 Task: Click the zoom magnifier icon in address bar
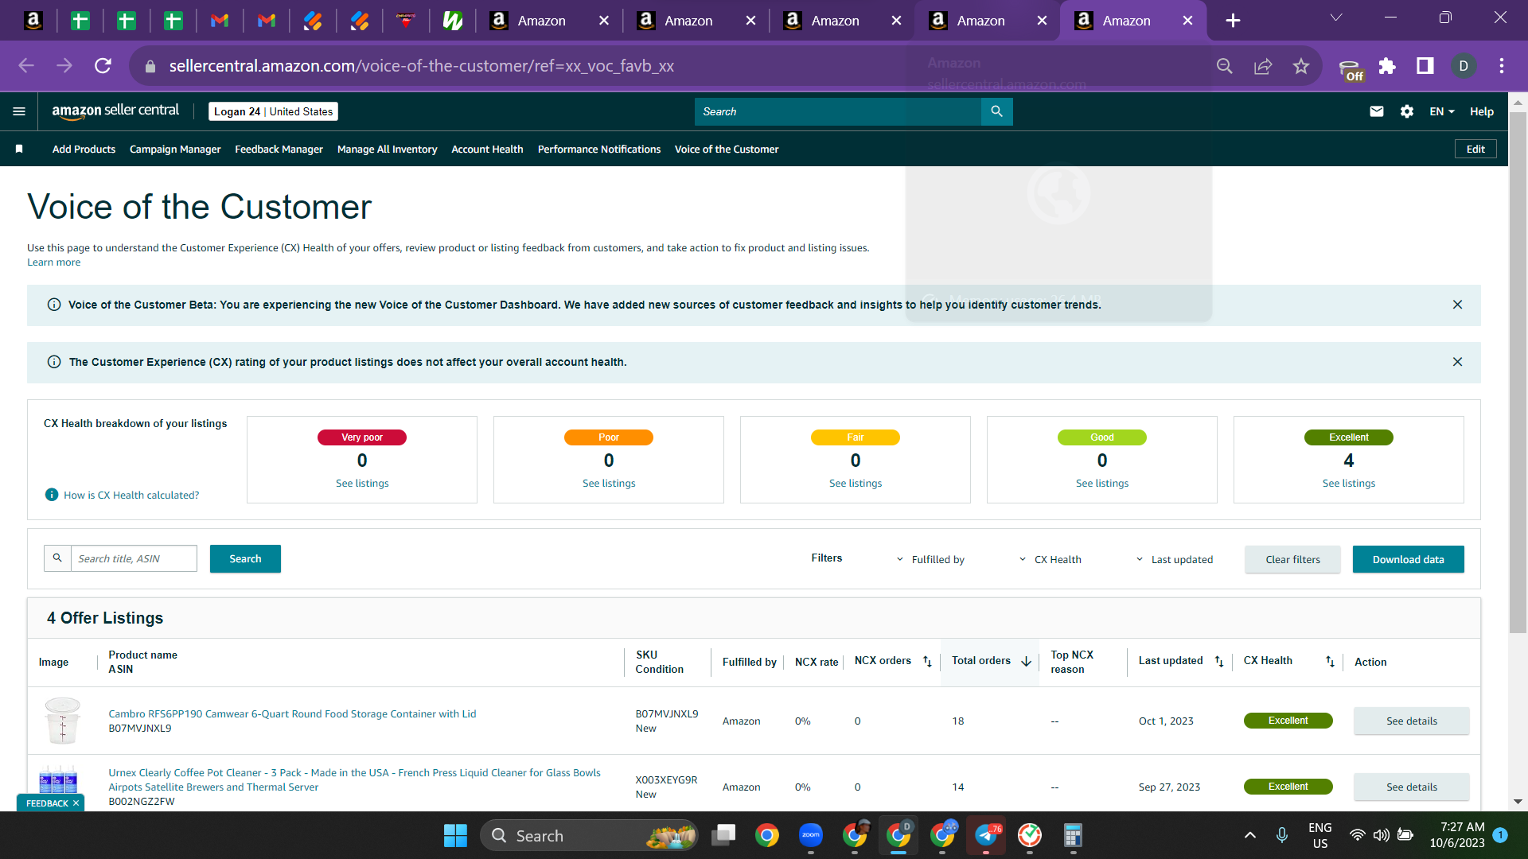1225,66
